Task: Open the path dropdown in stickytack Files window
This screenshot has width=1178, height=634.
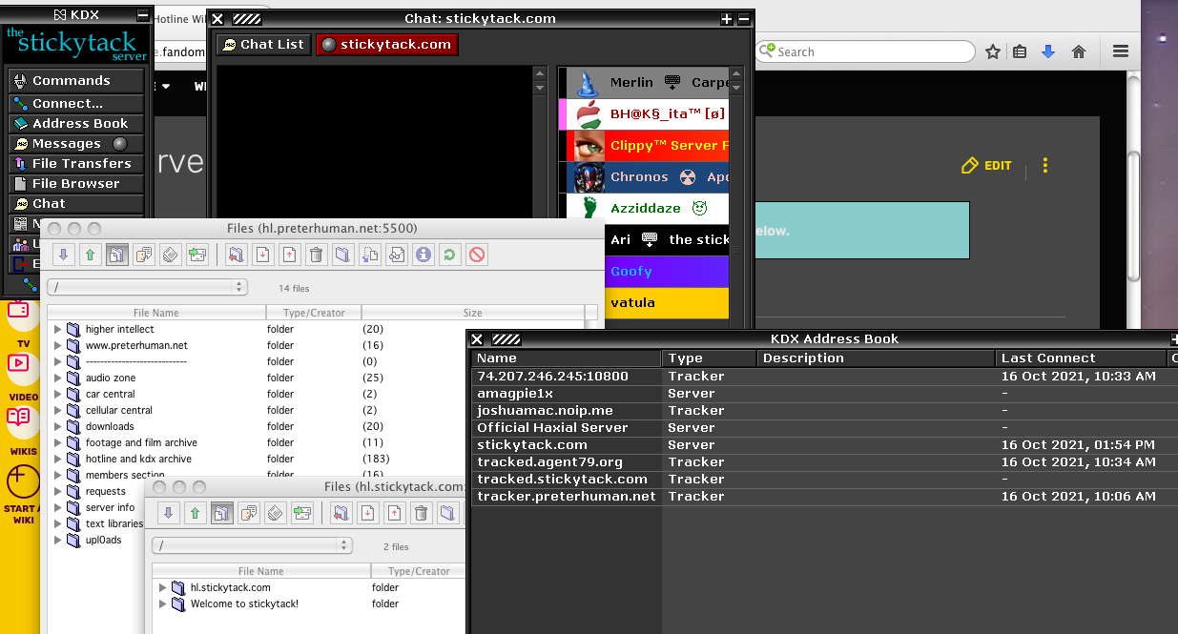Action: pos(252,545)
